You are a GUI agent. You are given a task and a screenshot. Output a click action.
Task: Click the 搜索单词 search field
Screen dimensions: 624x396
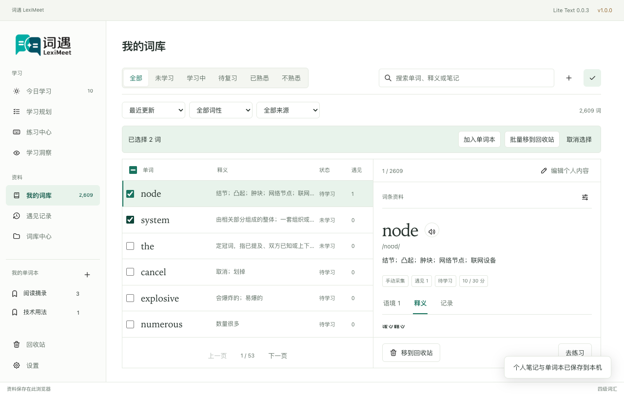[467, 78]
